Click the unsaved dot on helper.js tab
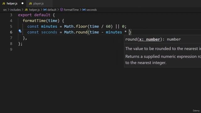This screenshot has width=201, height=113. point(23,3)
